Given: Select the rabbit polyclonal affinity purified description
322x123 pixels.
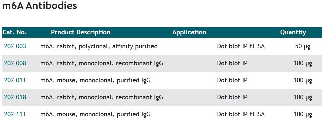Looking at the screenshot, I should click(99, 46).
